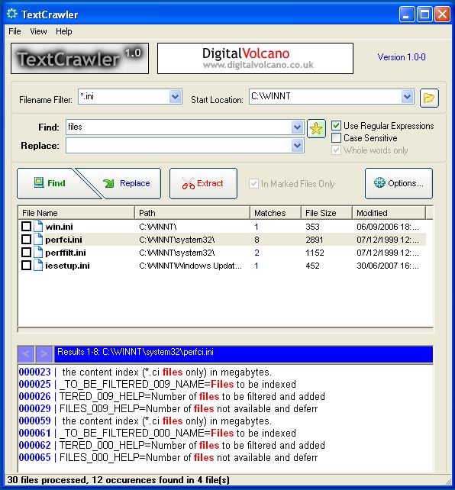The width and height of the screenshot is (455, 490).
Task: Click result line 000029
Action: [x=168, y=408]
